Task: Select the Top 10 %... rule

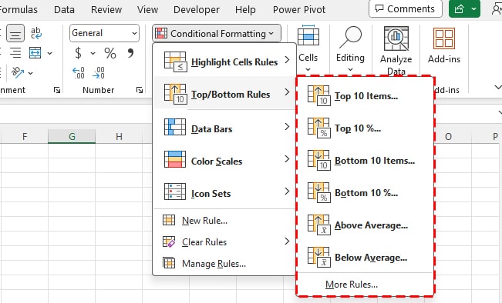Action: click(366, 128)
